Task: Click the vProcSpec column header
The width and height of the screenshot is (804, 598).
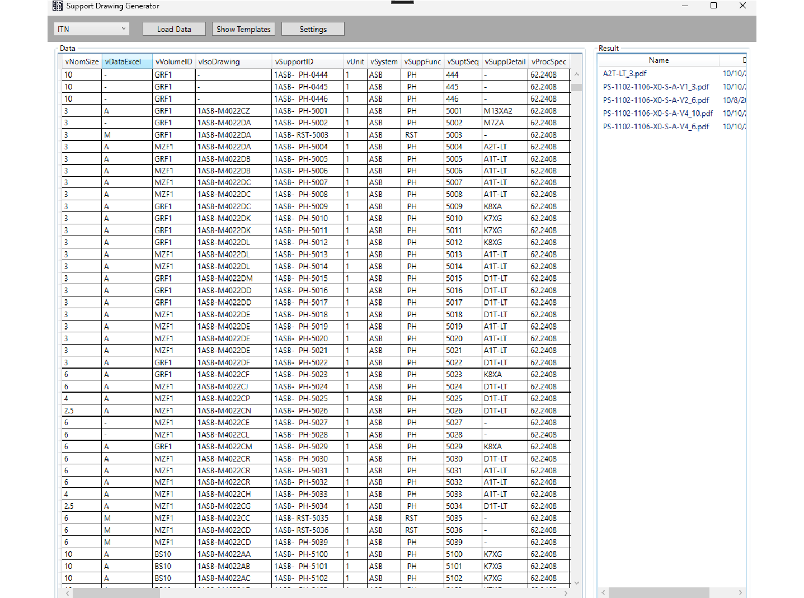Action: pos(549,62)
